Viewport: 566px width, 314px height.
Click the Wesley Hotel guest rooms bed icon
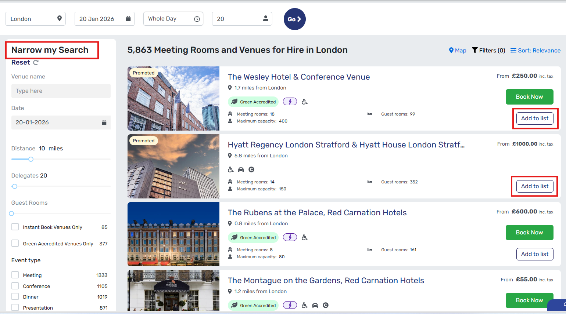coord(370,114)
